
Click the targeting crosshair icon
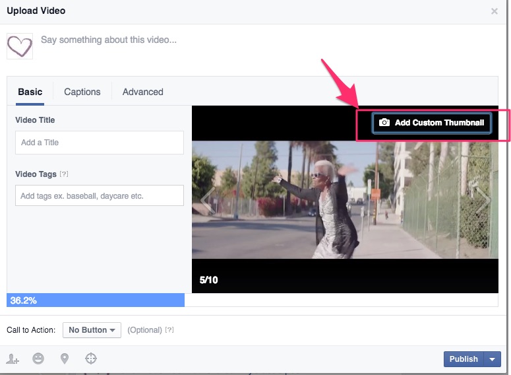[x=91, y=358]
